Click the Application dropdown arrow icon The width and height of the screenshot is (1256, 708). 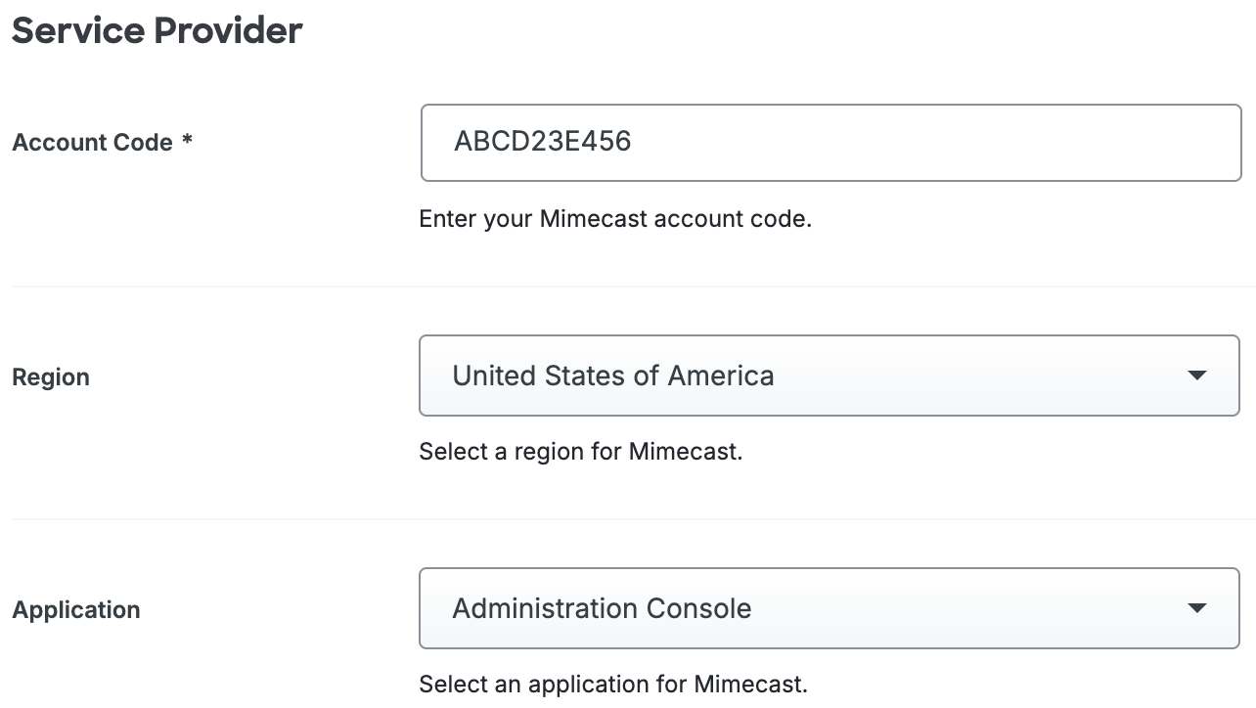1198,608
